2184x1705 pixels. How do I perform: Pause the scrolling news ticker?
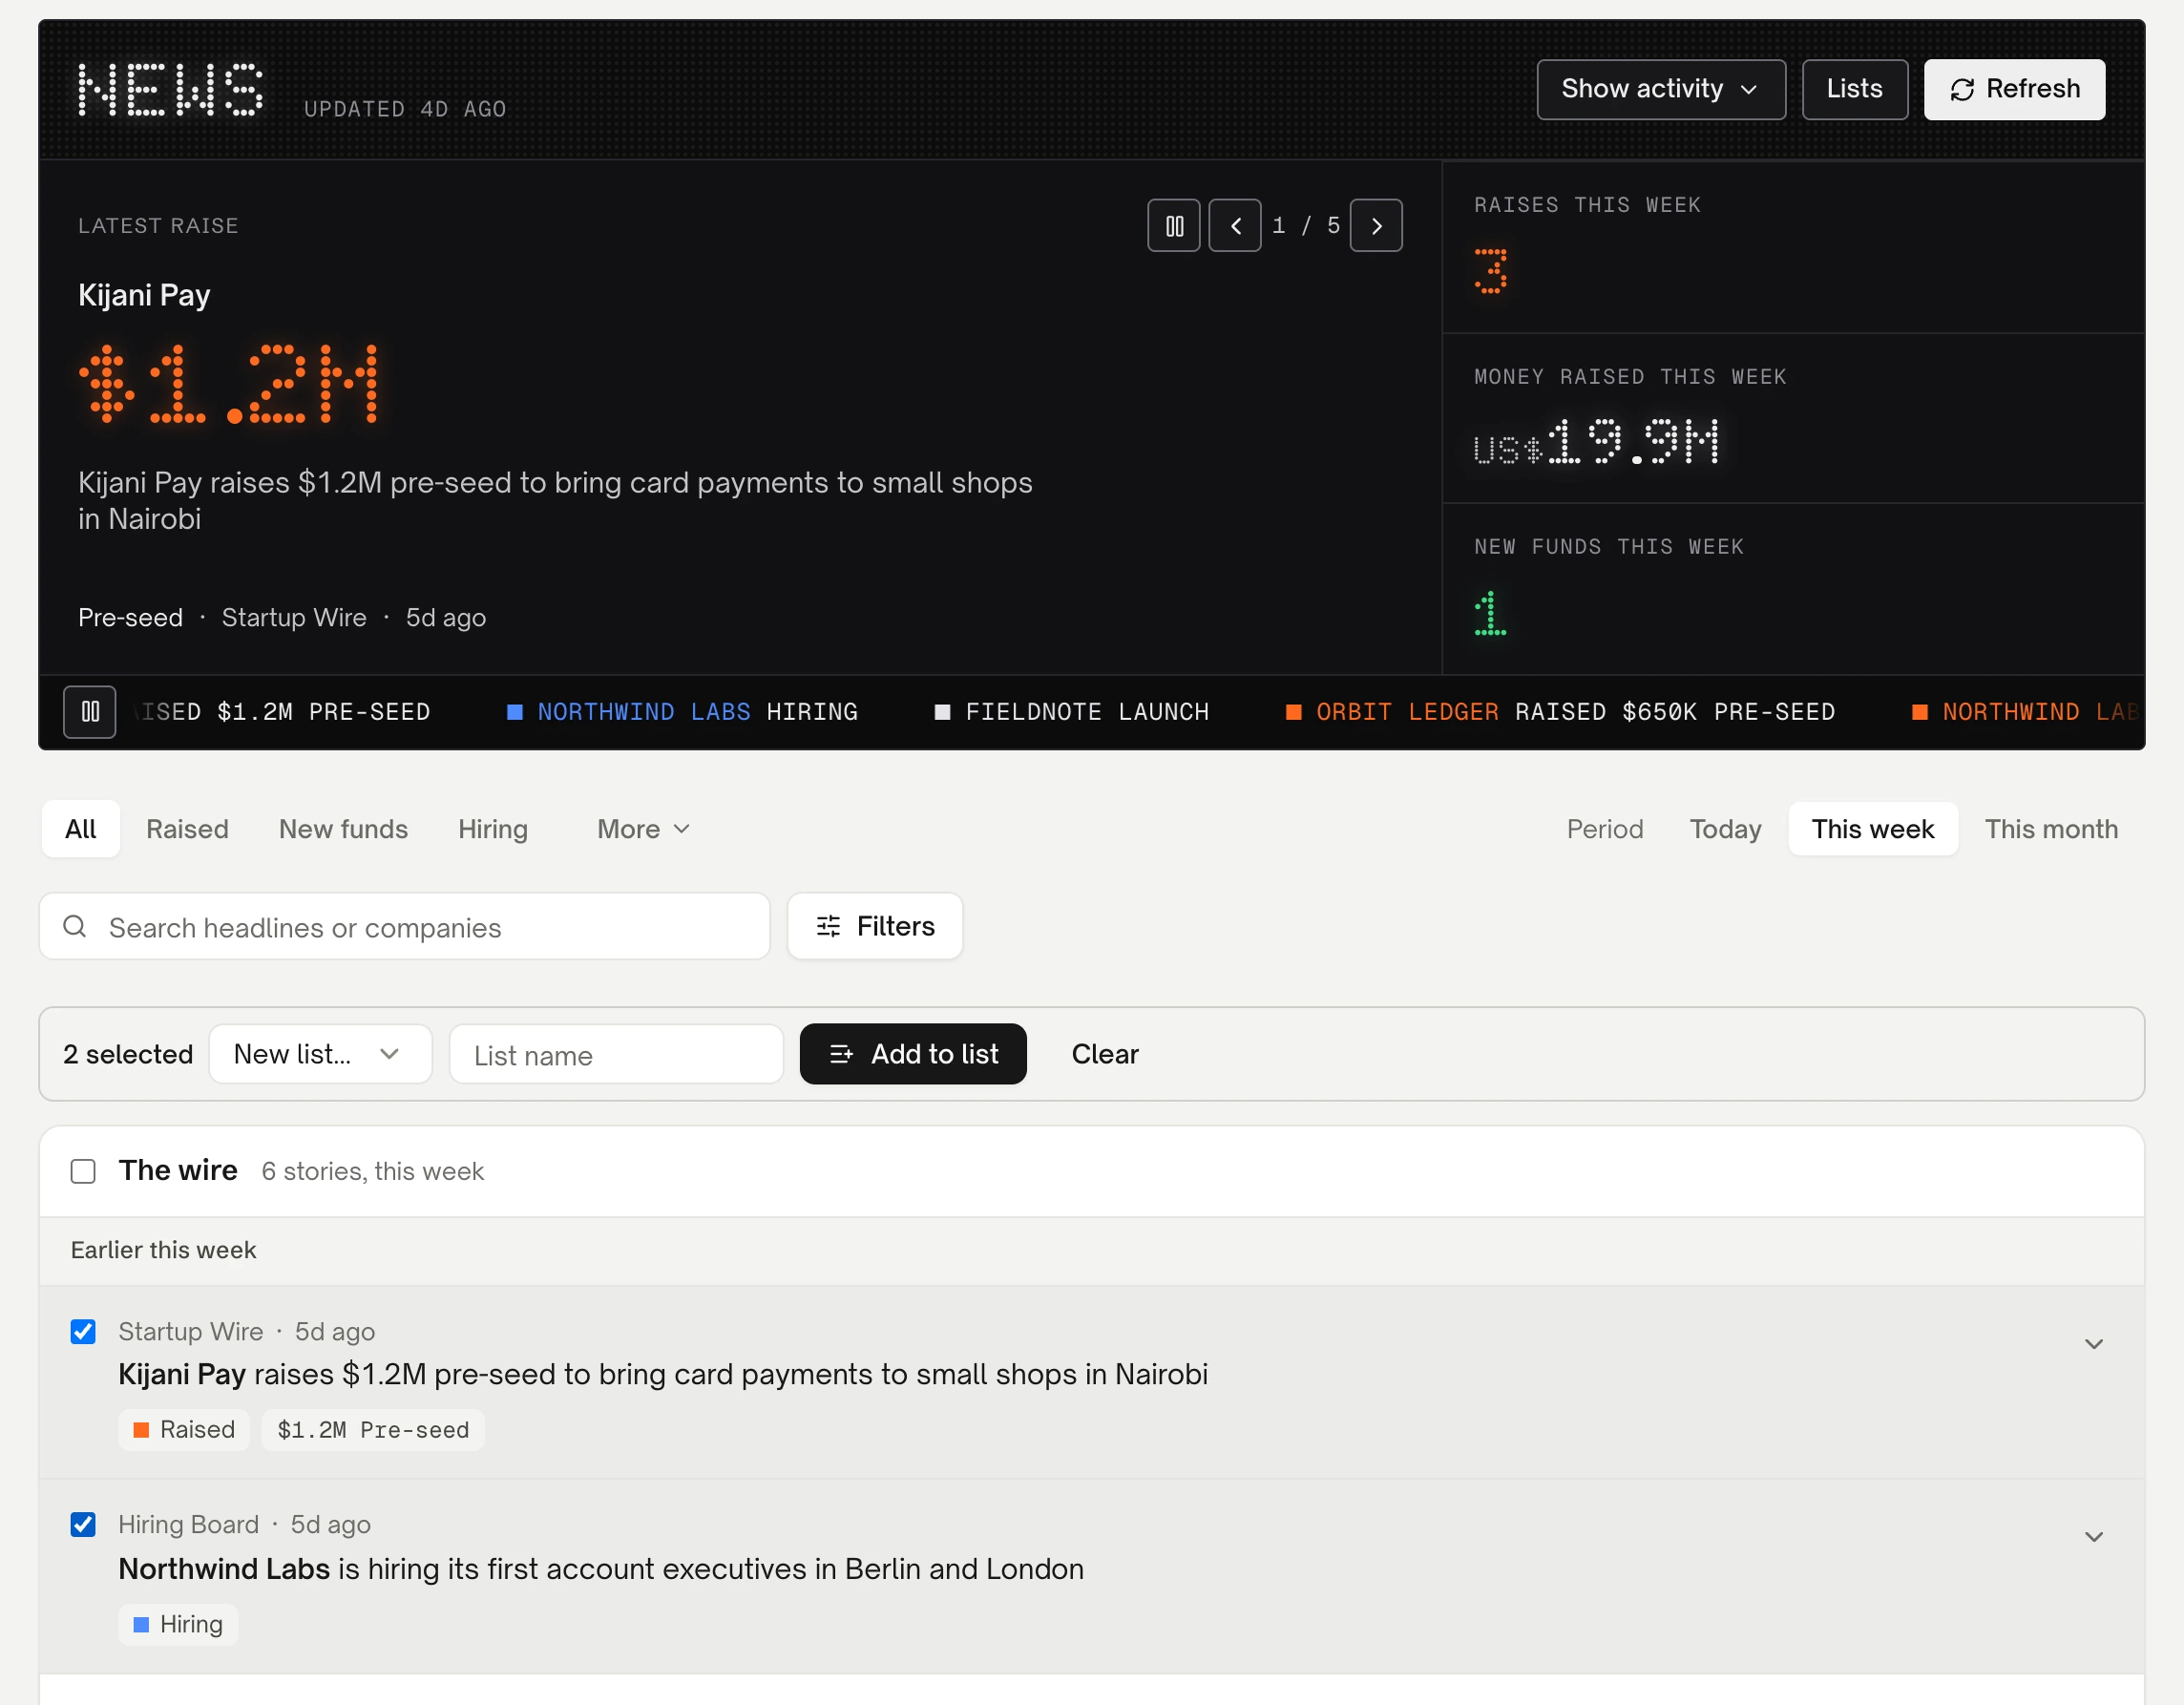(90, 712)
